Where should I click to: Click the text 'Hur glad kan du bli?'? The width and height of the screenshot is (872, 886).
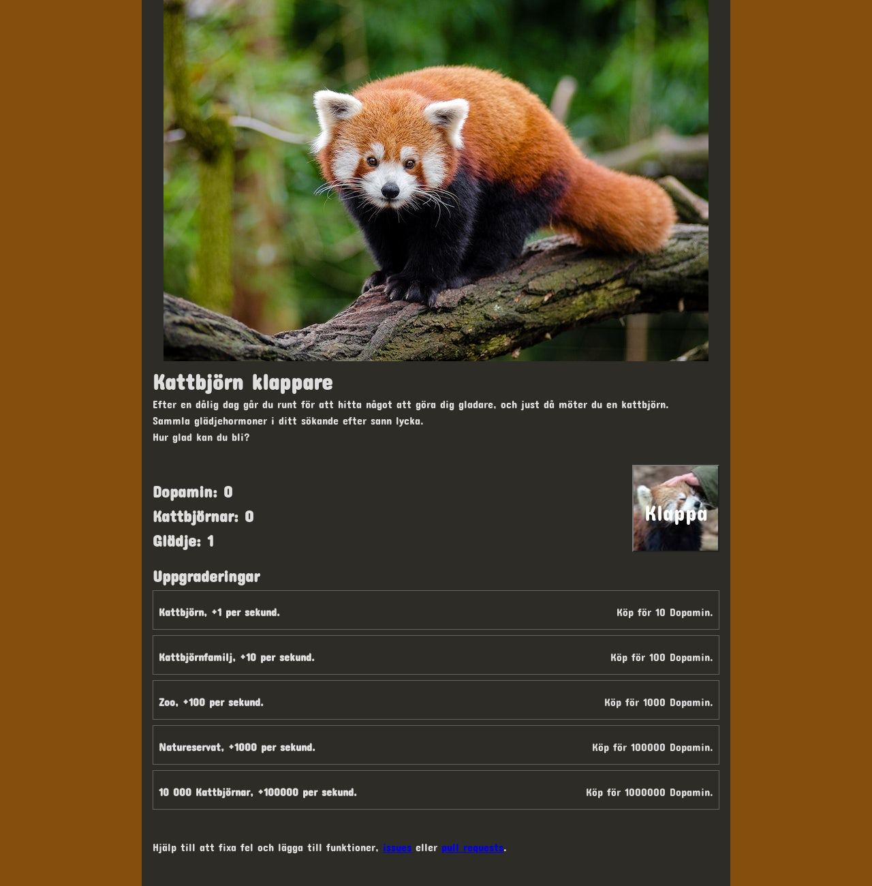(201, 438)
